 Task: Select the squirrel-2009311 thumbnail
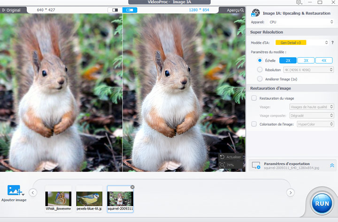tap(120, 199)
